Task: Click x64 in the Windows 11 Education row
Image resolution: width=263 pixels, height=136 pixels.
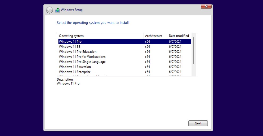Action: 147,67
